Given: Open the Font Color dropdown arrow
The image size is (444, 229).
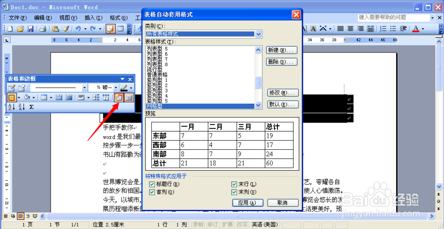Looking at the screenshot, I should pos(423,28).
